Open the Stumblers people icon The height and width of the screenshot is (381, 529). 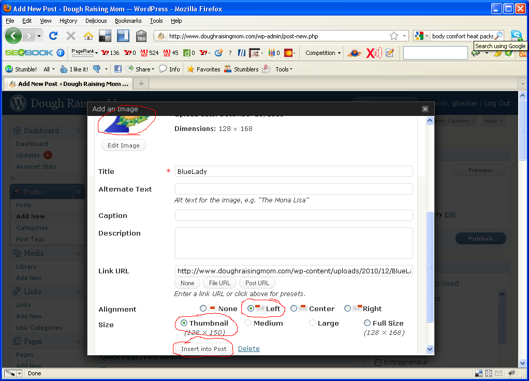[241, 69]
